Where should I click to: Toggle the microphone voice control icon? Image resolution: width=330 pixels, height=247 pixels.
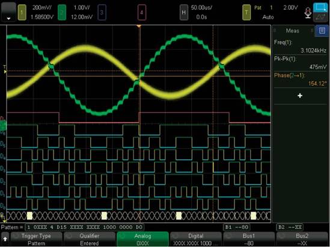click(x=308, y=13)
